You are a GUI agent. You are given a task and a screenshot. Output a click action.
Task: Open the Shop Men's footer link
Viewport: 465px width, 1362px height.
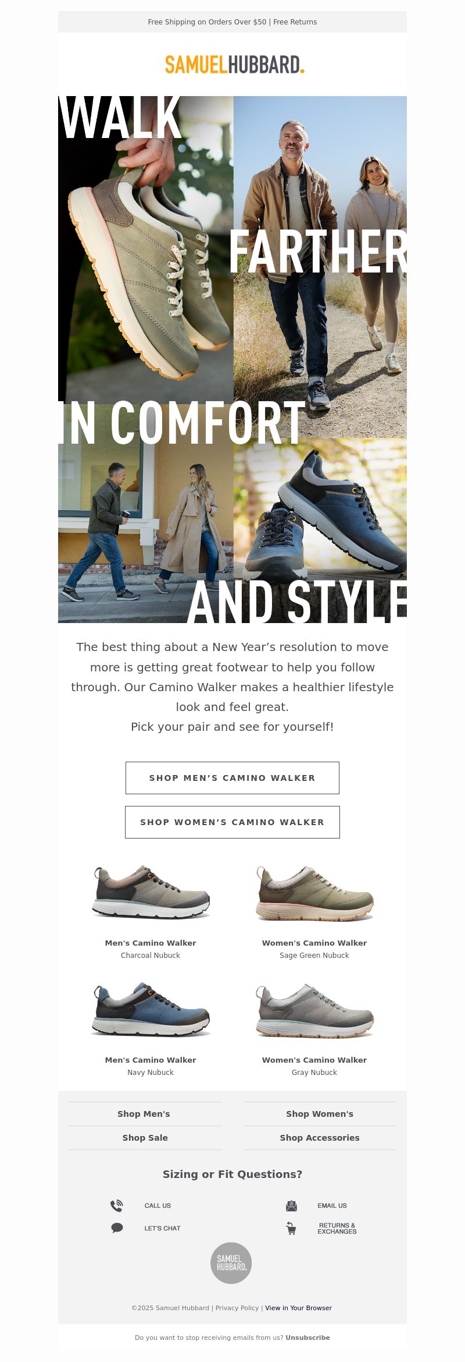tap(144, 1113)
